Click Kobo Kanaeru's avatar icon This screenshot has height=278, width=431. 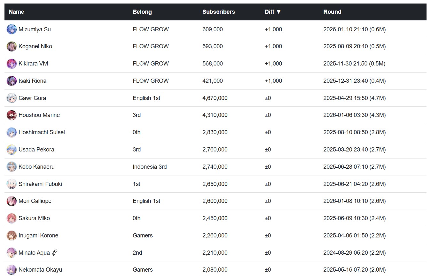click(12, 167)
